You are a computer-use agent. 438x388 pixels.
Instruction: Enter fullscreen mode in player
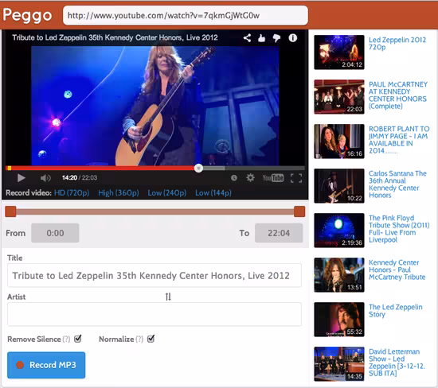[x=296, y=178]
